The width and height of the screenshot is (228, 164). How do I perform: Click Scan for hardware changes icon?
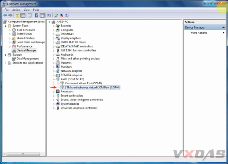(x=49, y=15)
